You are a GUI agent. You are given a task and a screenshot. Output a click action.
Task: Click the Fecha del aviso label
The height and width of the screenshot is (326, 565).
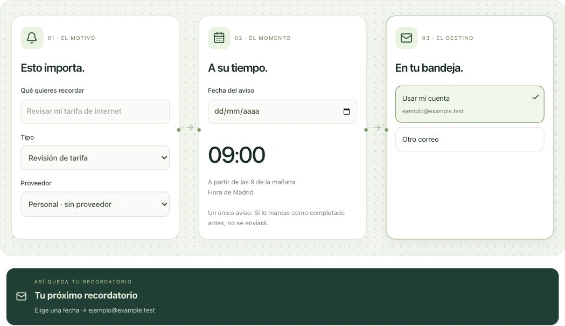point(231,91)
